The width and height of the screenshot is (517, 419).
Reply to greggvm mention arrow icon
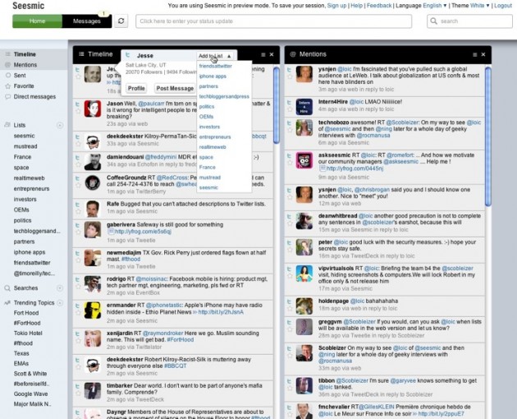(289, 322)
